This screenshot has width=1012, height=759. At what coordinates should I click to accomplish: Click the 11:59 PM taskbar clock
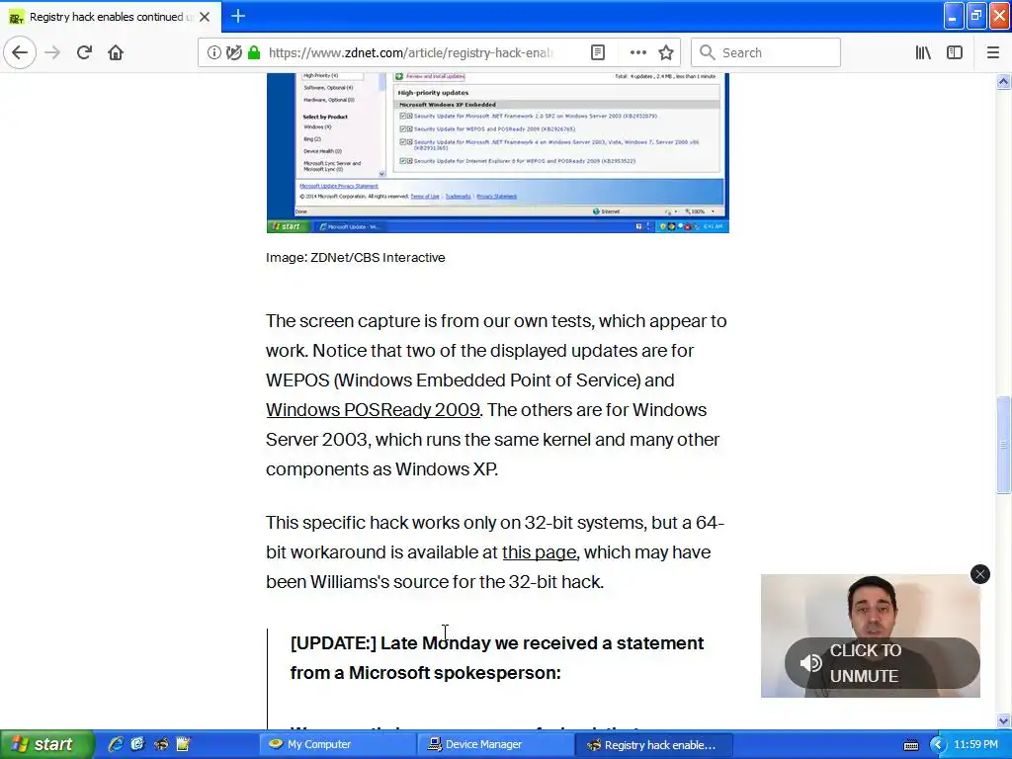975,745
